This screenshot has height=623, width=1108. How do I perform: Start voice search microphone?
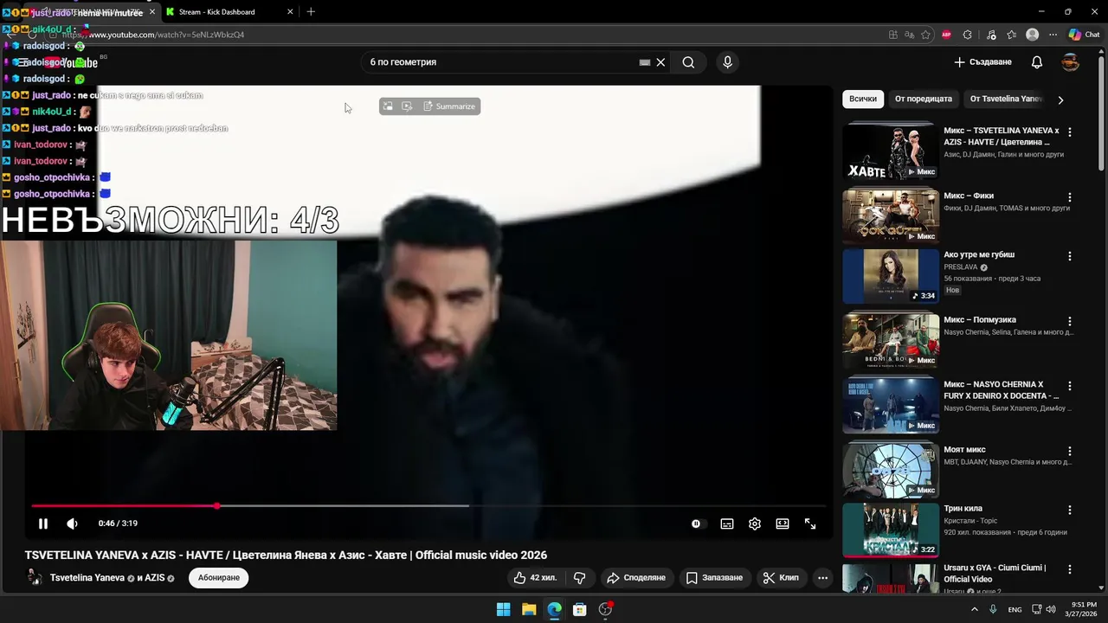tap(727, 62)
